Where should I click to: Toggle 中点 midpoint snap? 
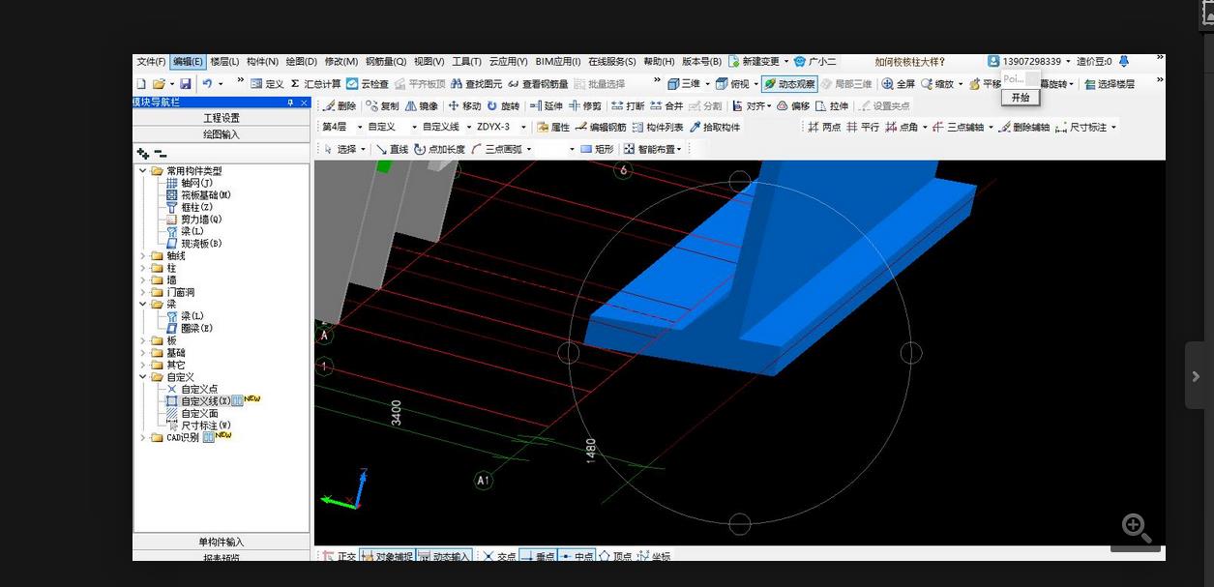click(578, 556)
